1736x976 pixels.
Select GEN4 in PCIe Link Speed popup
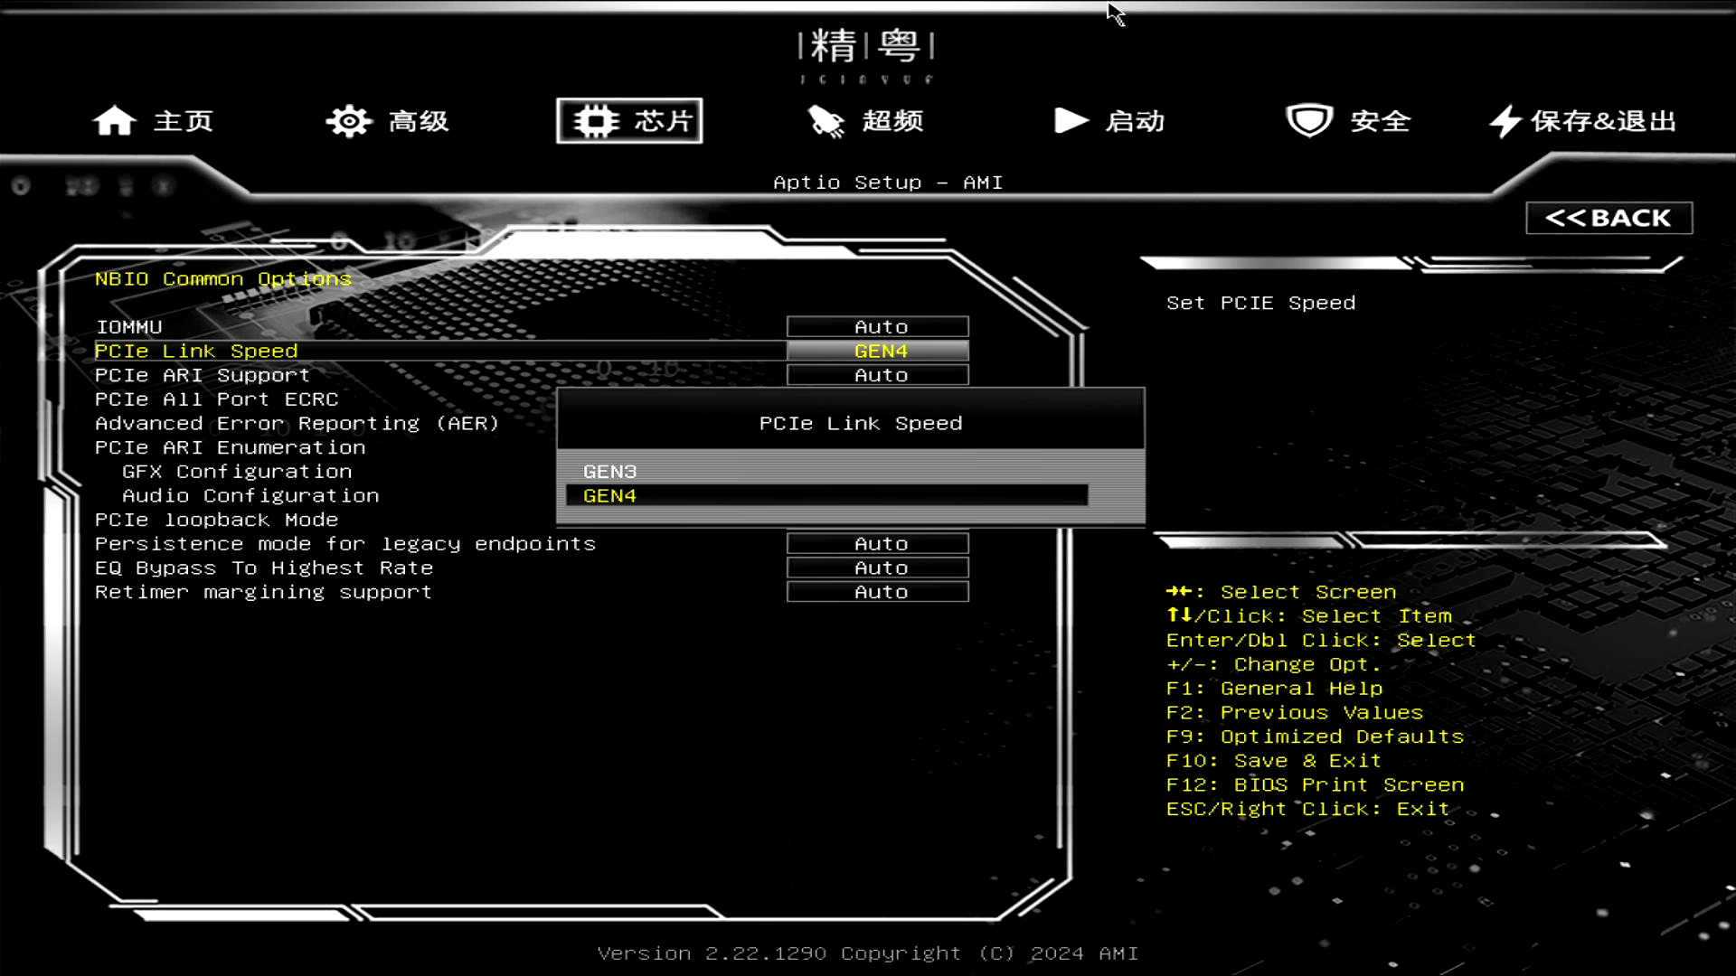coord(610,496)
